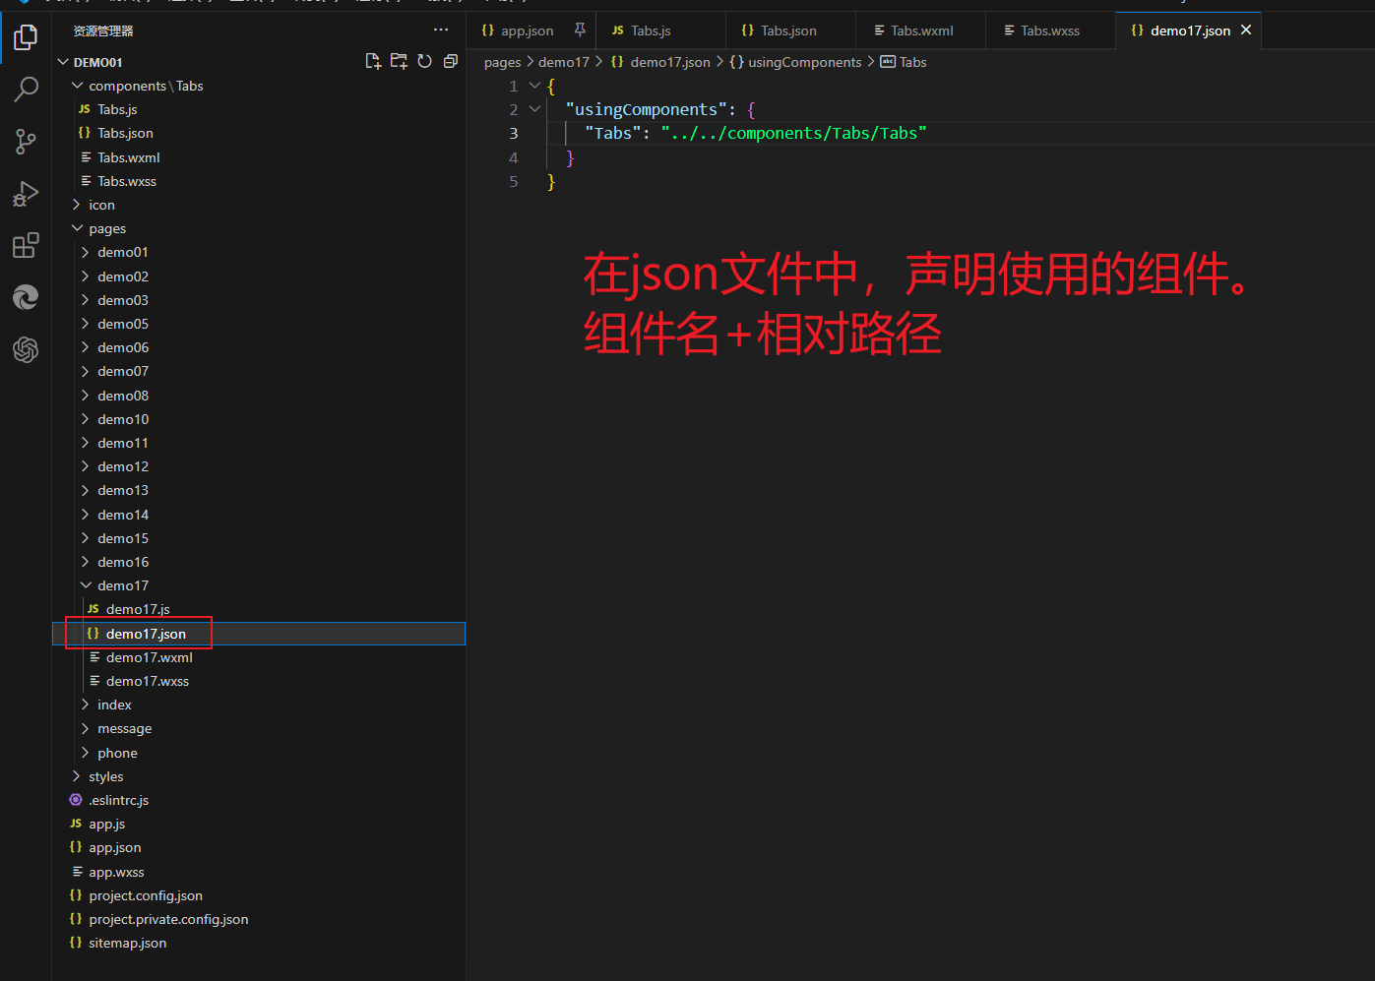Open Tabs.wxml in the file tree
This screenshot has height=981, width=1375.
(x=258, y=157)
